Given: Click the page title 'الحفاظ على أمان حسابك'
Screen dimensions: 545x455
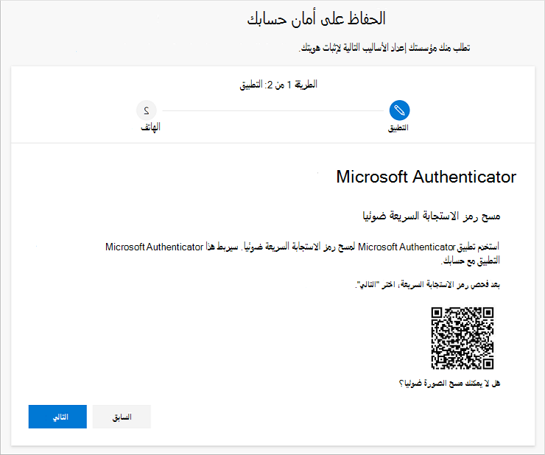Looking at the screenshot, I should [x=316, y=18].
